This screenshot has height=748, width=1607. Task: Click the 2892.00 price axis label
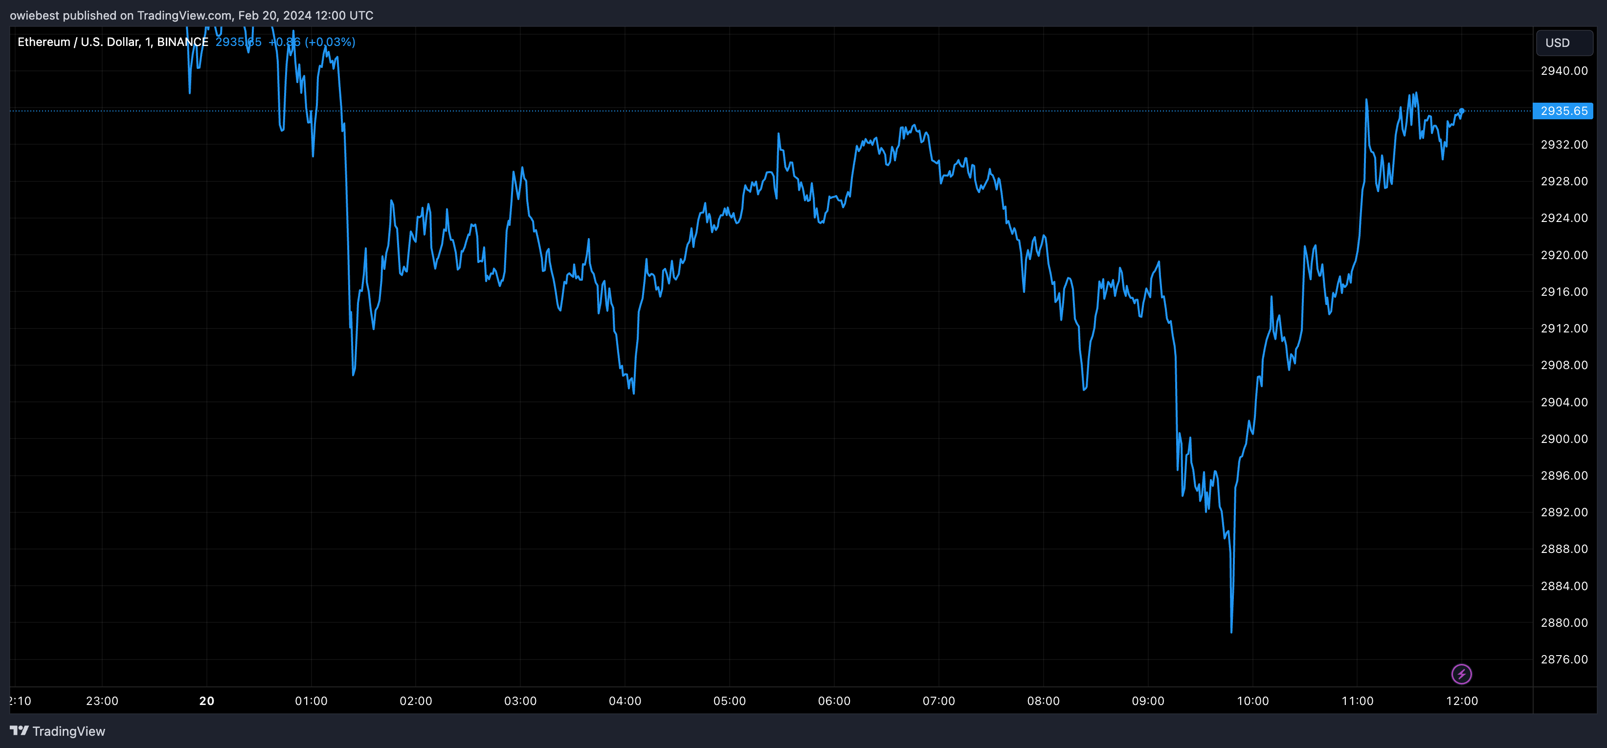[x=1564, y=512]
